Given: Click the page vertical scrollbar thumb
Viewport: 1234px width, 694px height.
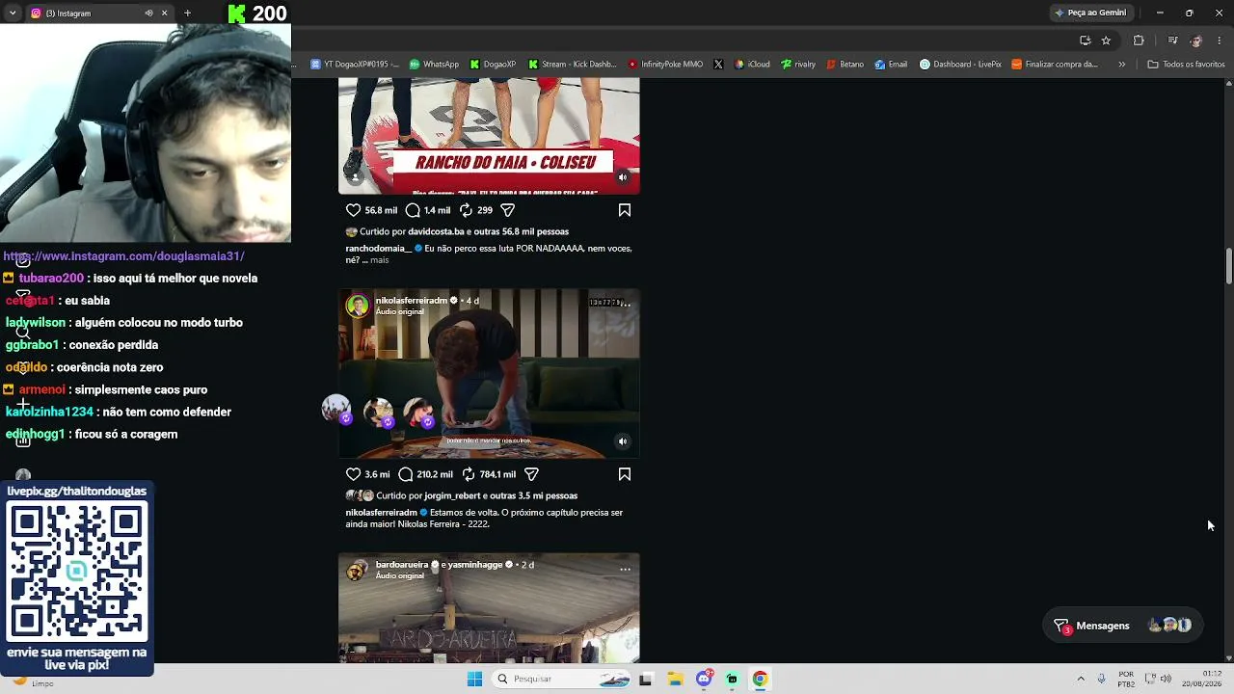Looking at the screenshot, I should [x=1228, y=266].
